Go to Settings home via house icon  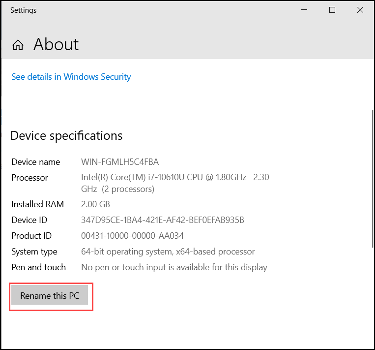18,45
